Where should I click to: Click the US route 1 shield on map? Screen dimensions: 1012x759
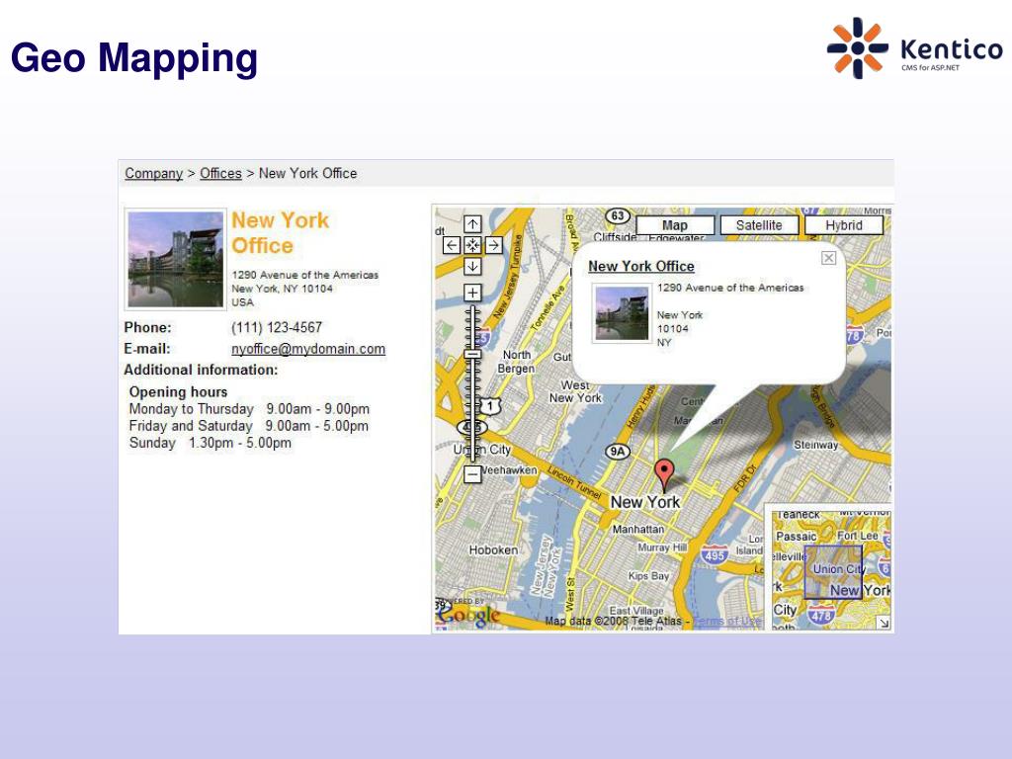(490, 406)
